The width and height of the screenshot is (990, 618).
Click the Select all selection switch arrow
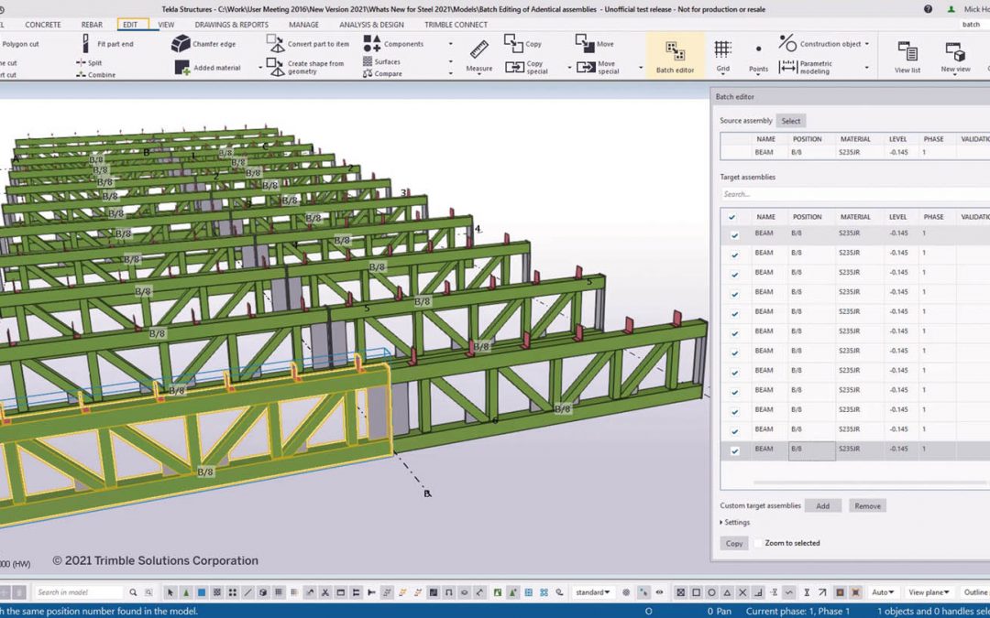tap(170, 592)
